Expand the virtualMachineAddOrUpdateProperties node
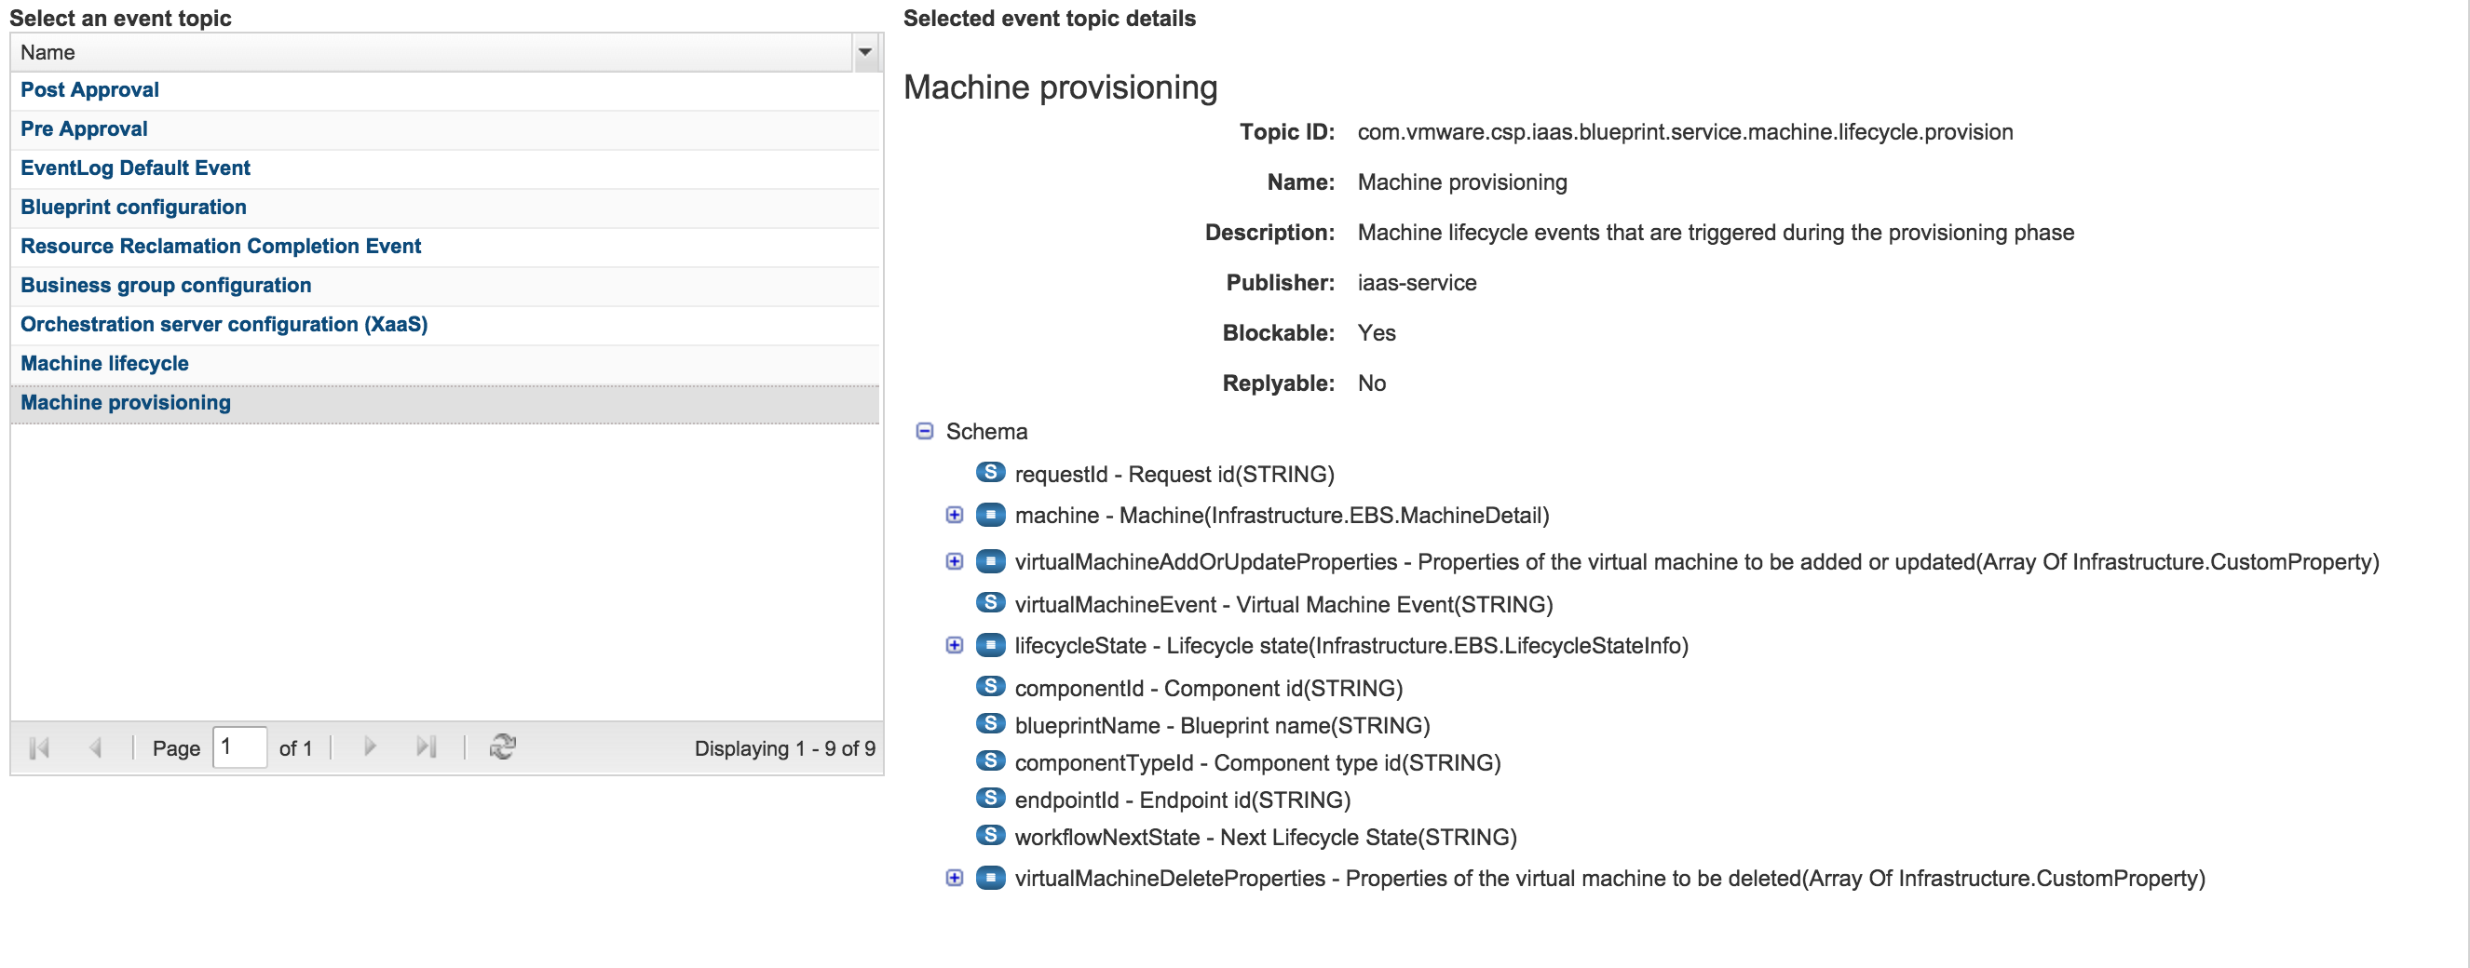This screenshot has width=2470, height=968. [954, 561]
